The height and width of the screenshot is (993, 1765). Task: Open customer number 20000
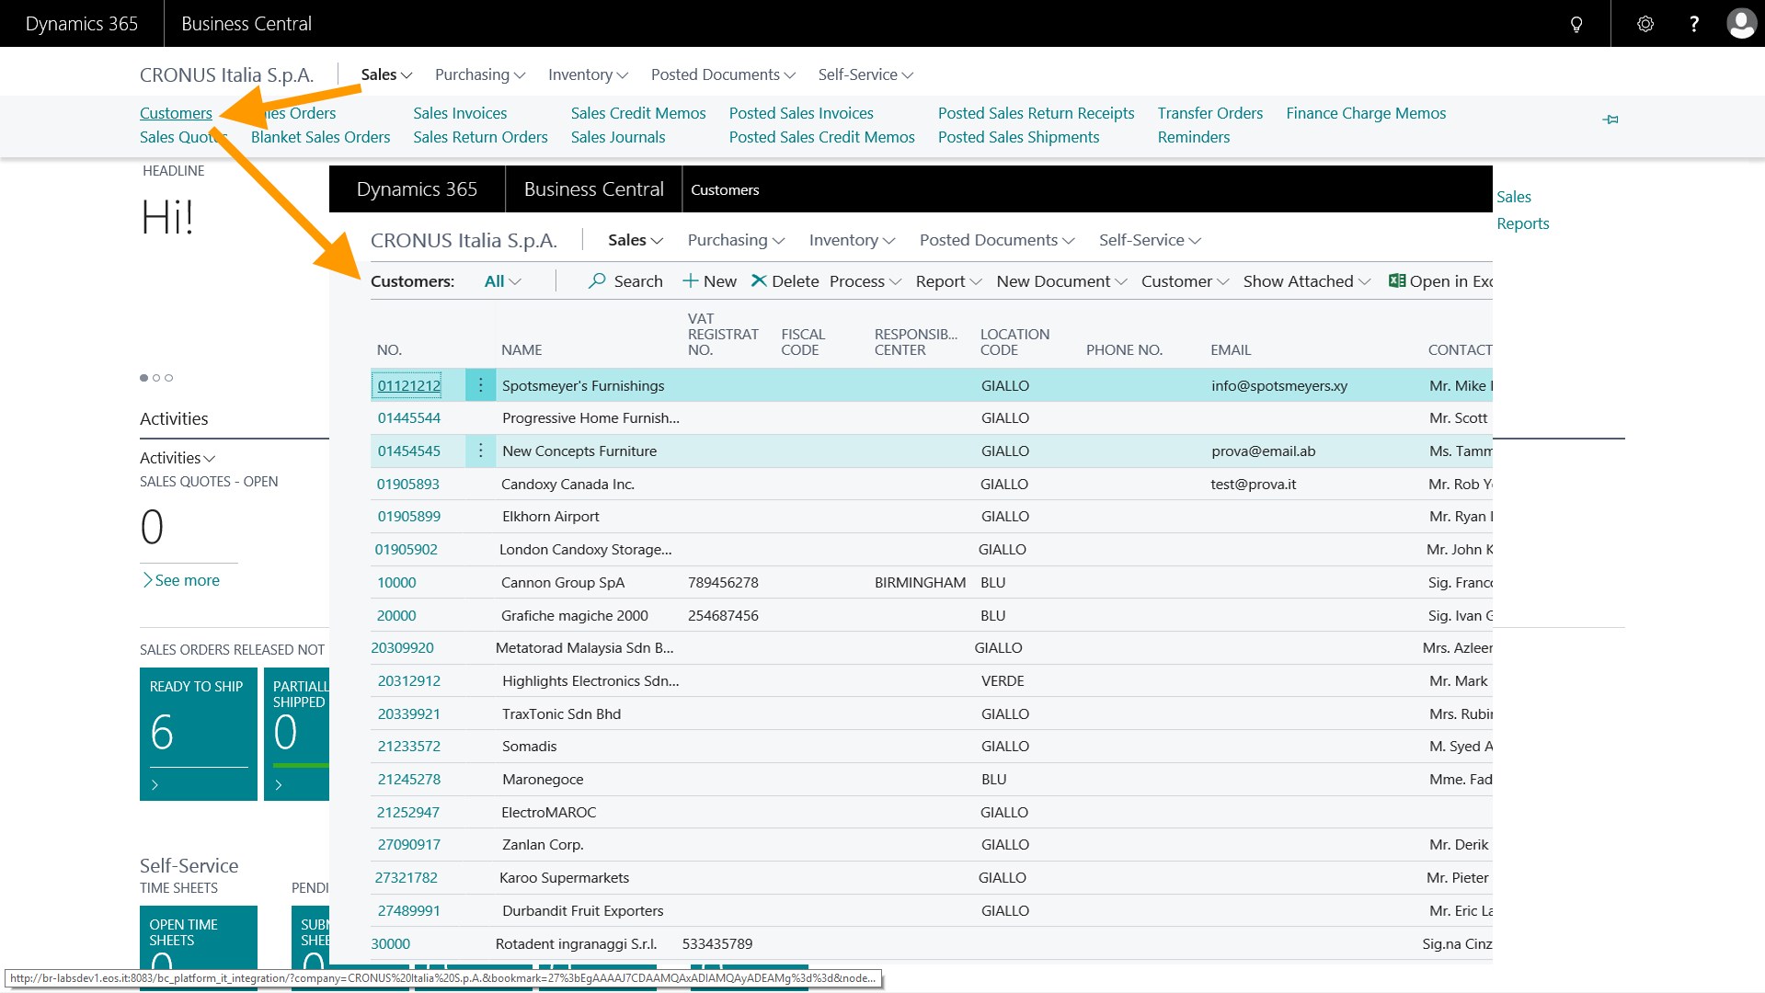click(x=396, y=615)
